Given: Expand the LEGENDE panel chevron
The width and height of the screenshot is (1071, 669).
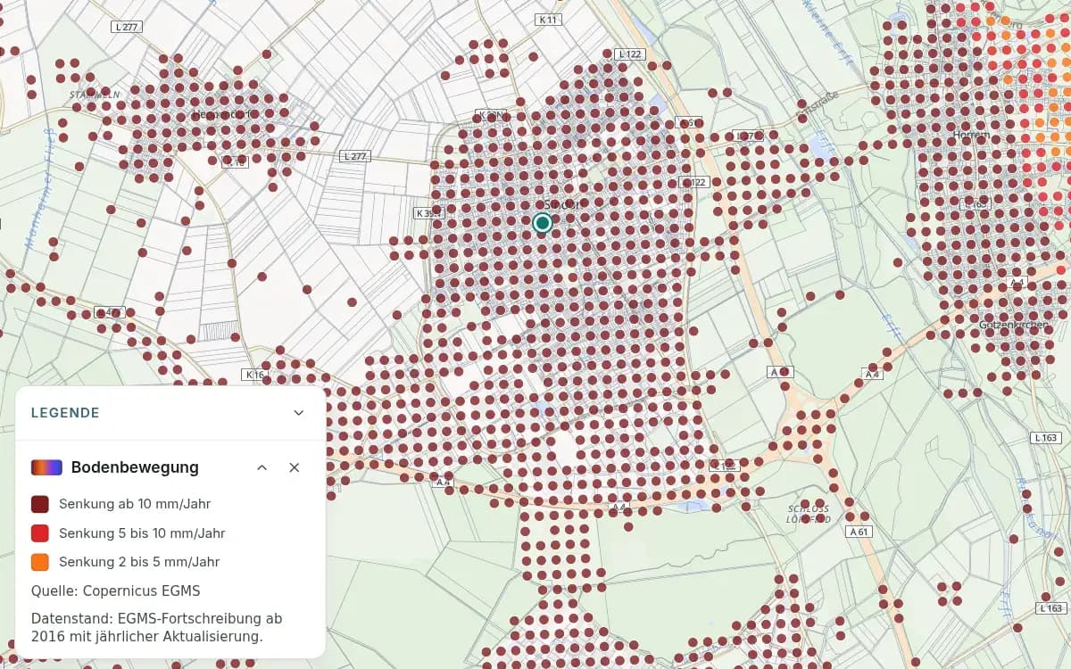Looking at the screenshot, I should [x=299, y=413].
